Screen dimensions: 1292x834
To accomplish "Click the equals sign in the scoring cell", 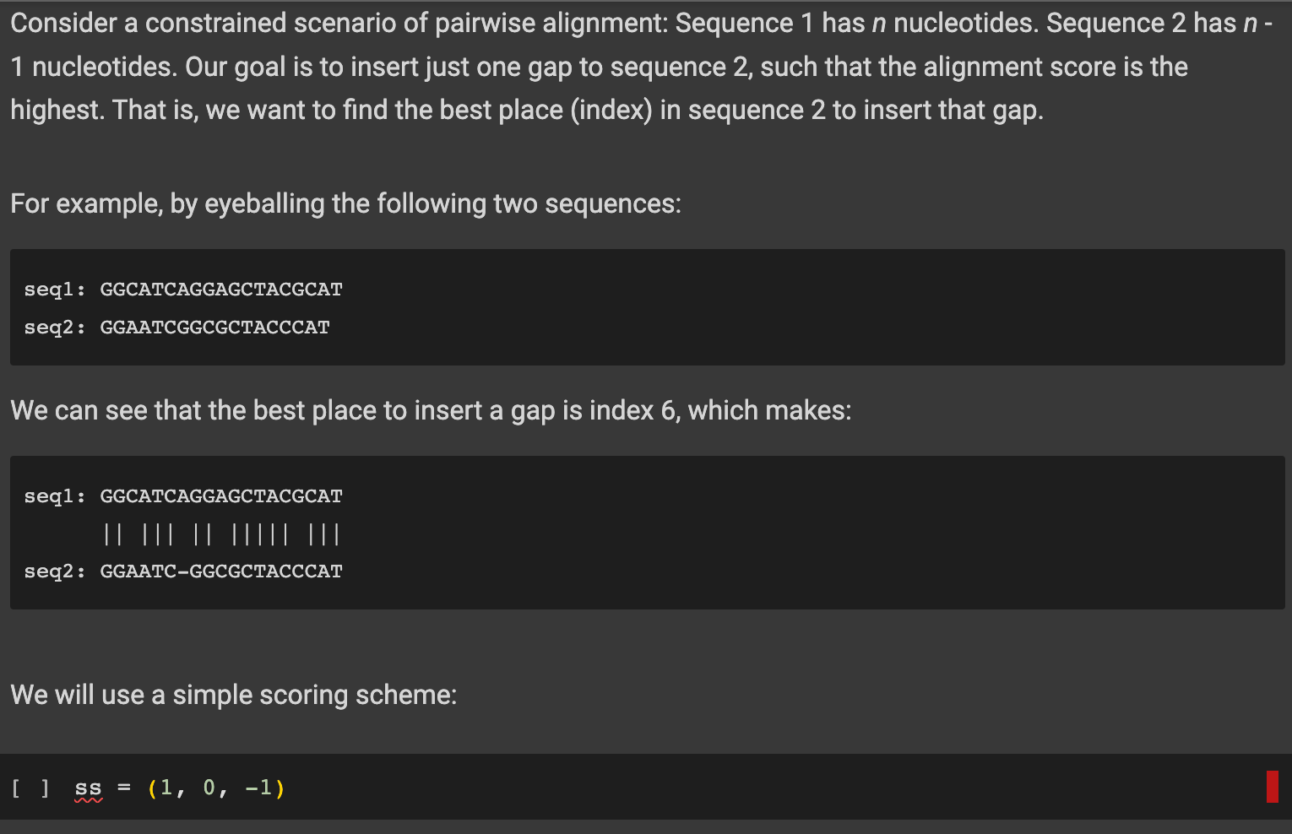I will coord(123,787).
